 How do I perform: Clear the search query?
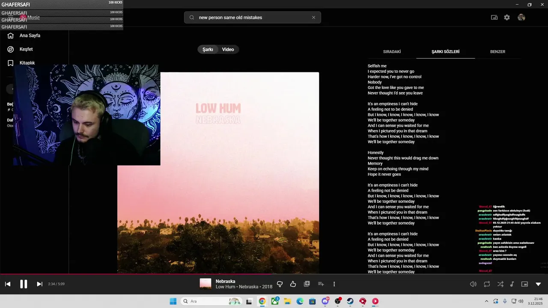(313, 18)
